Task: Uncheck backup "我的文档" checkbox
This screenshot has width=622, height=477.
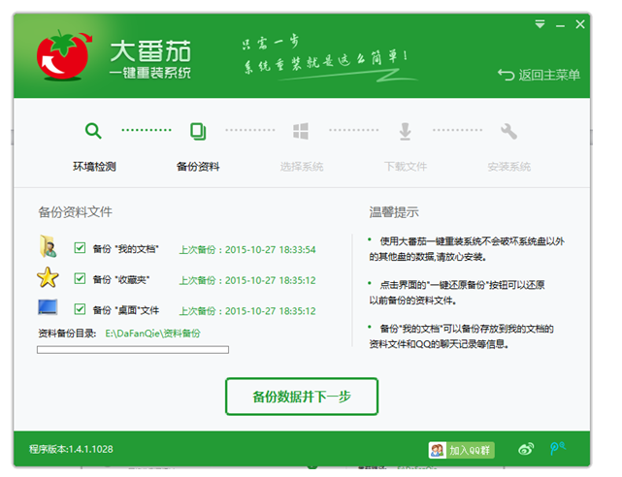Action: click(x=81, y=248)
